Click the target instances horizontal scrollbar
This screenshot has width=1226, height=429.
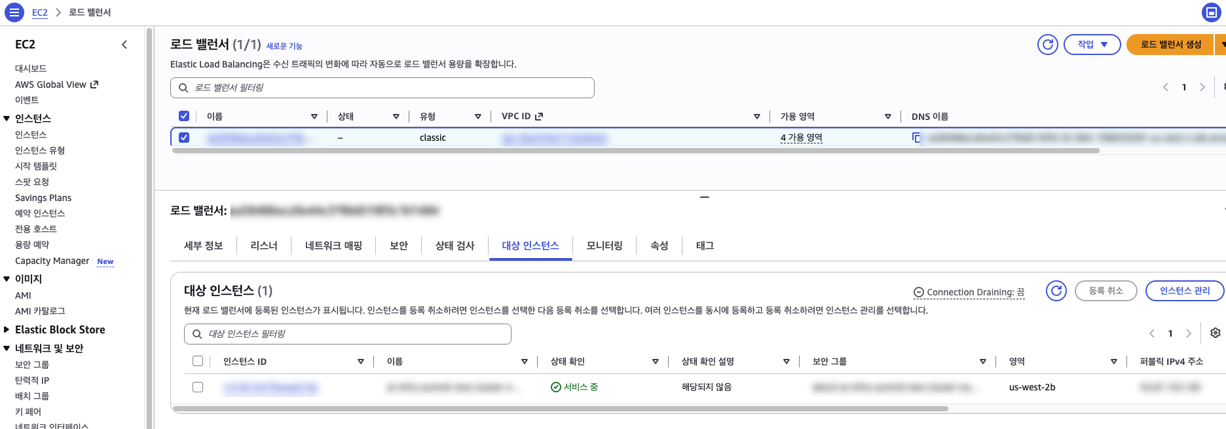point(560,409)
